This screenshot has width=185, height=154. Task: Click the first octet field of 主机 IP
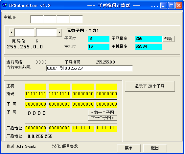tap(37, 19)
